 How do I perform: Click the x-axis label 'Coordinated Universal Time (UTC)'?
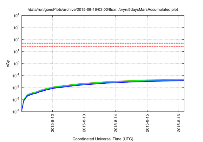click(x=103, y=139)
